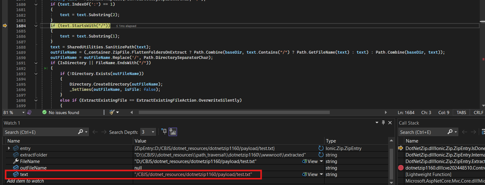Toggle TABS indentation setting in status bar
The height and width of the screenshot is (185, 485).
461,112
